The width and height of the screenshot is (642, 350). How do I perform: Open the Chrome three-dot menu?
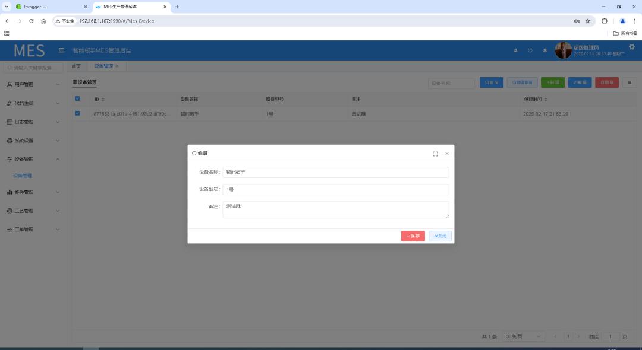click(x=635, y=21)
